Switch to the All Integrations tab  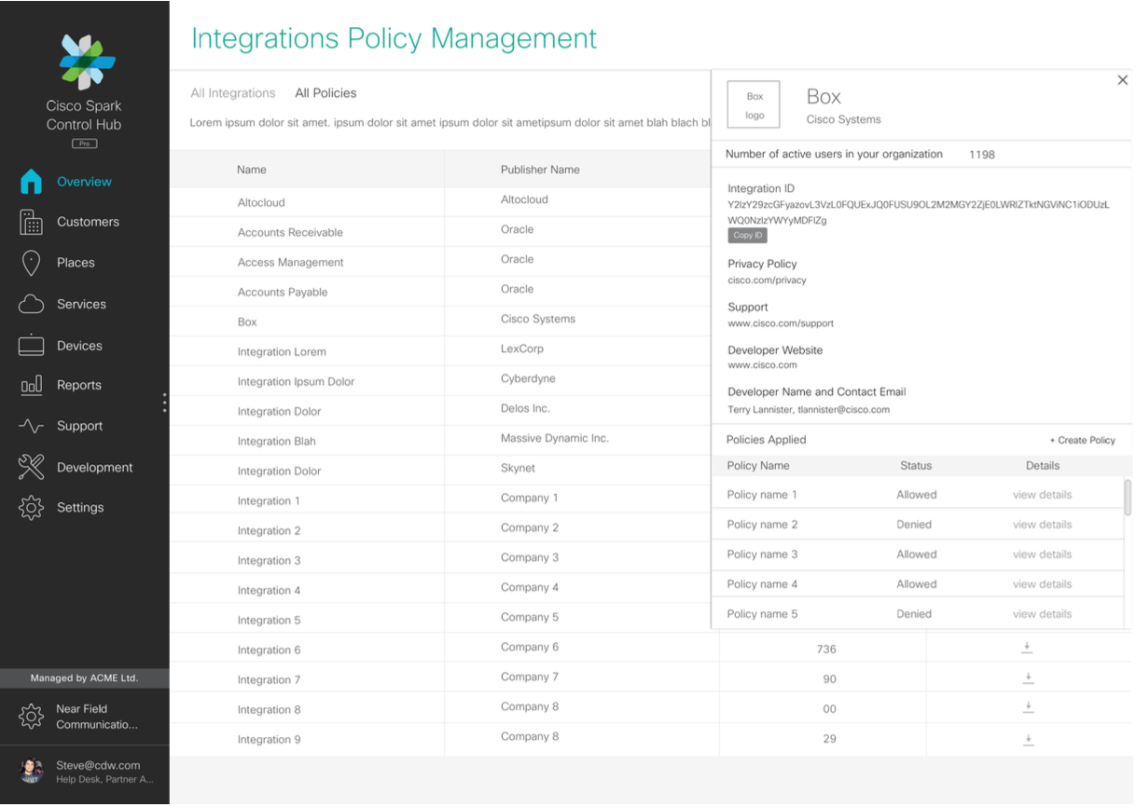[233, 93]
